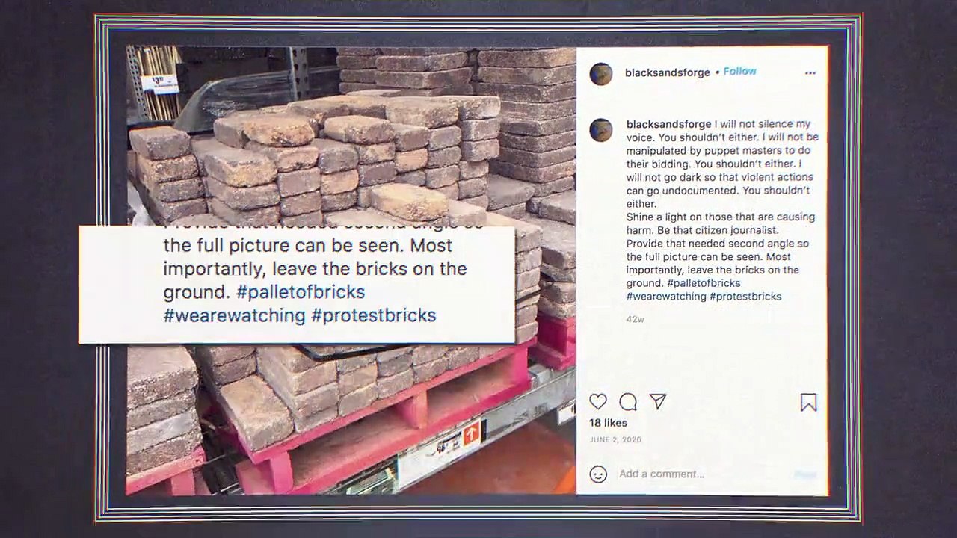Share post via paper plane icon
The height and width of the screenshot is (538, 957).
coord(658,402)
